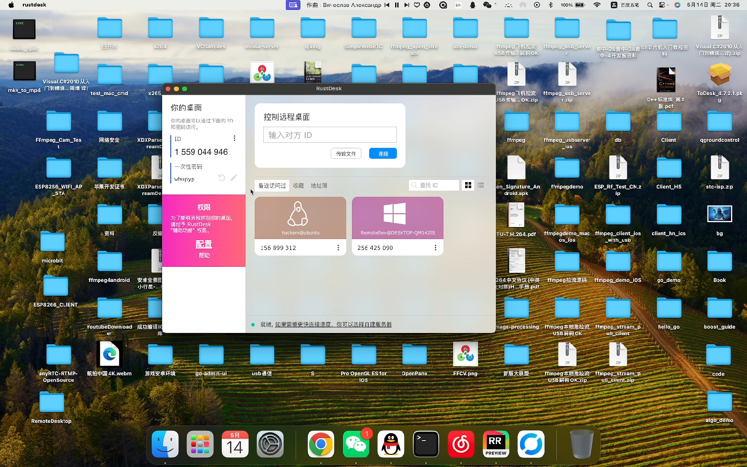Click the blue 连接 button
Screen dimensions: 747x467
383,154
